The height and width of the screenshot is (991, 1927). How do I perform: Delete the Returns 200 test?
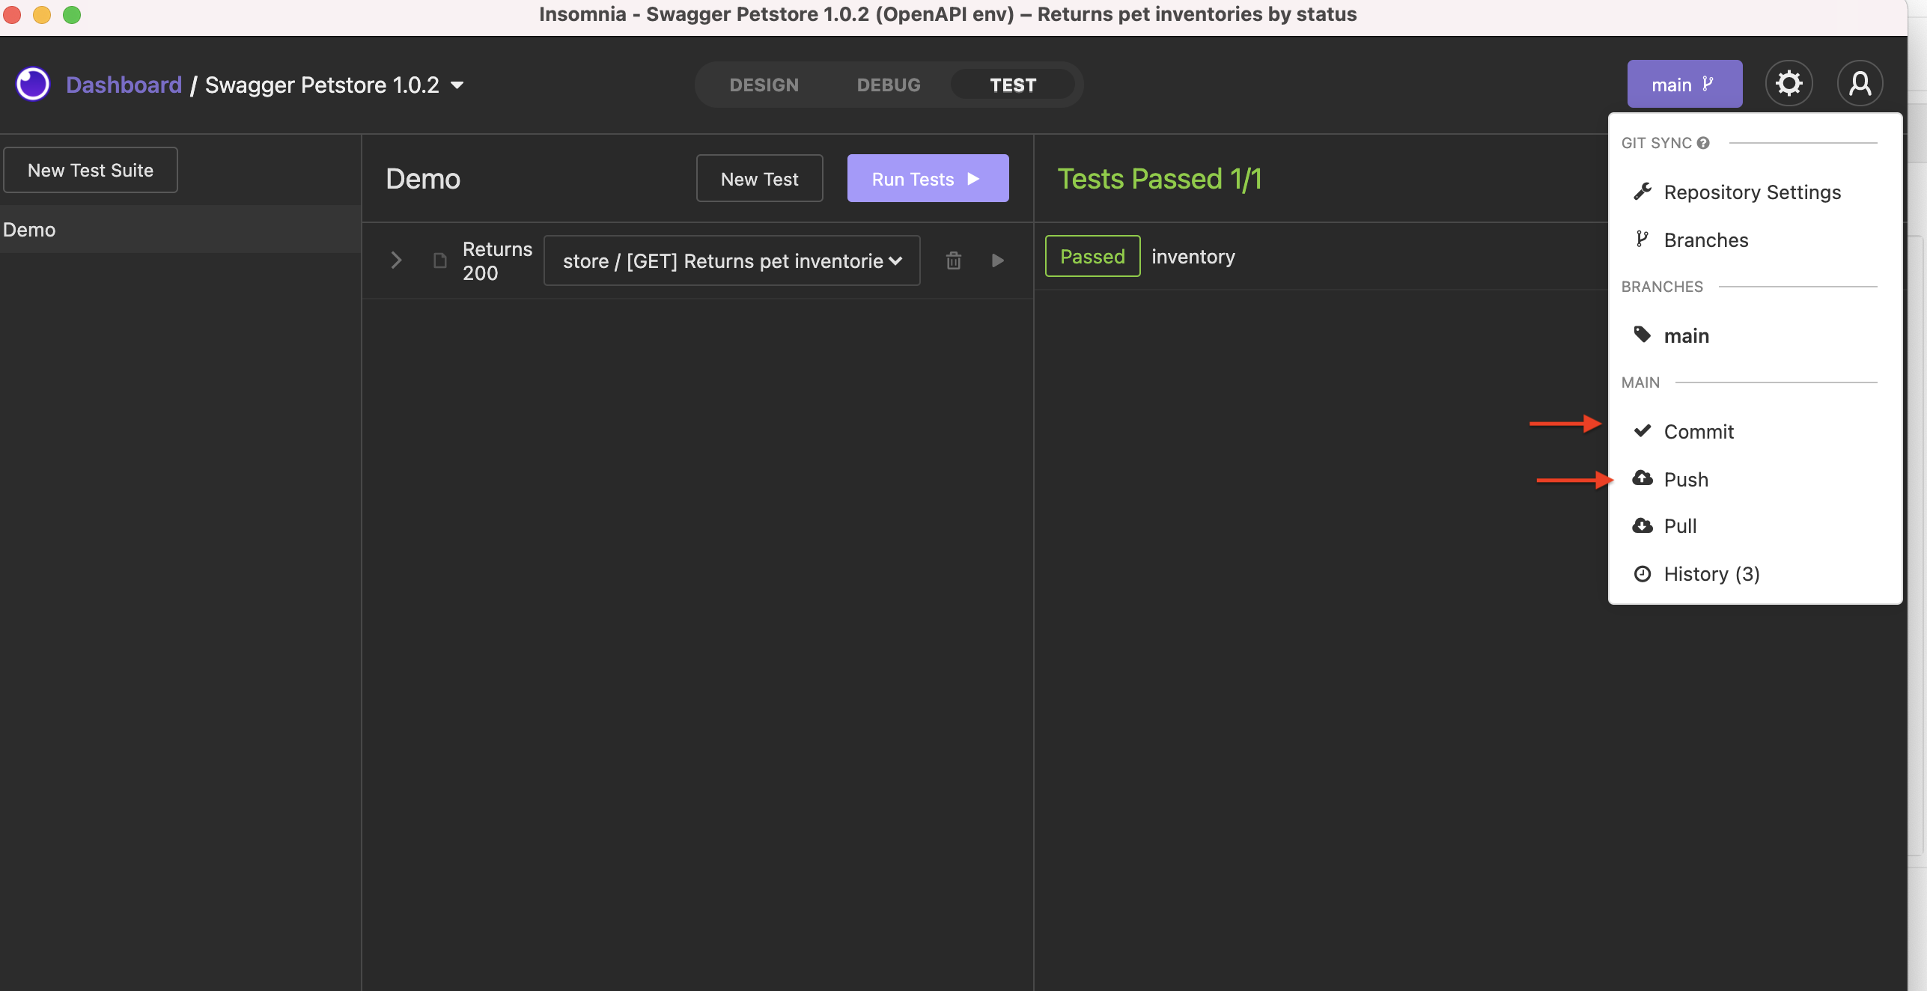point(953,260)
